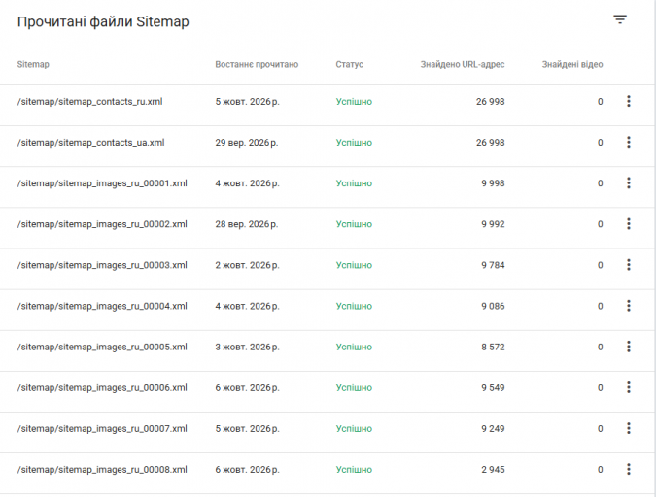The width and height of the screenshot is (656, 497).
Task: Click the Статус column header
Action: [x=349, y=64]
